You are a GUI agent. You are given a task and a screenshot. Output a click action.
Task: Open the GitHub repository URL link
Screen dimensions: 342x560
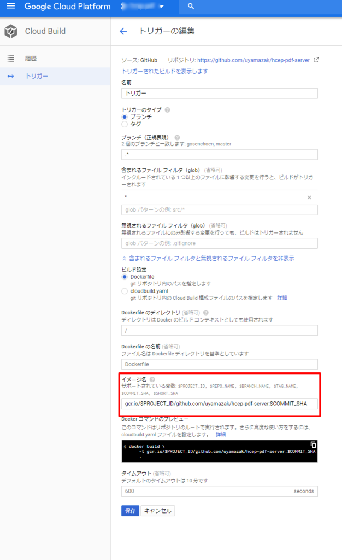pos(253,60)
